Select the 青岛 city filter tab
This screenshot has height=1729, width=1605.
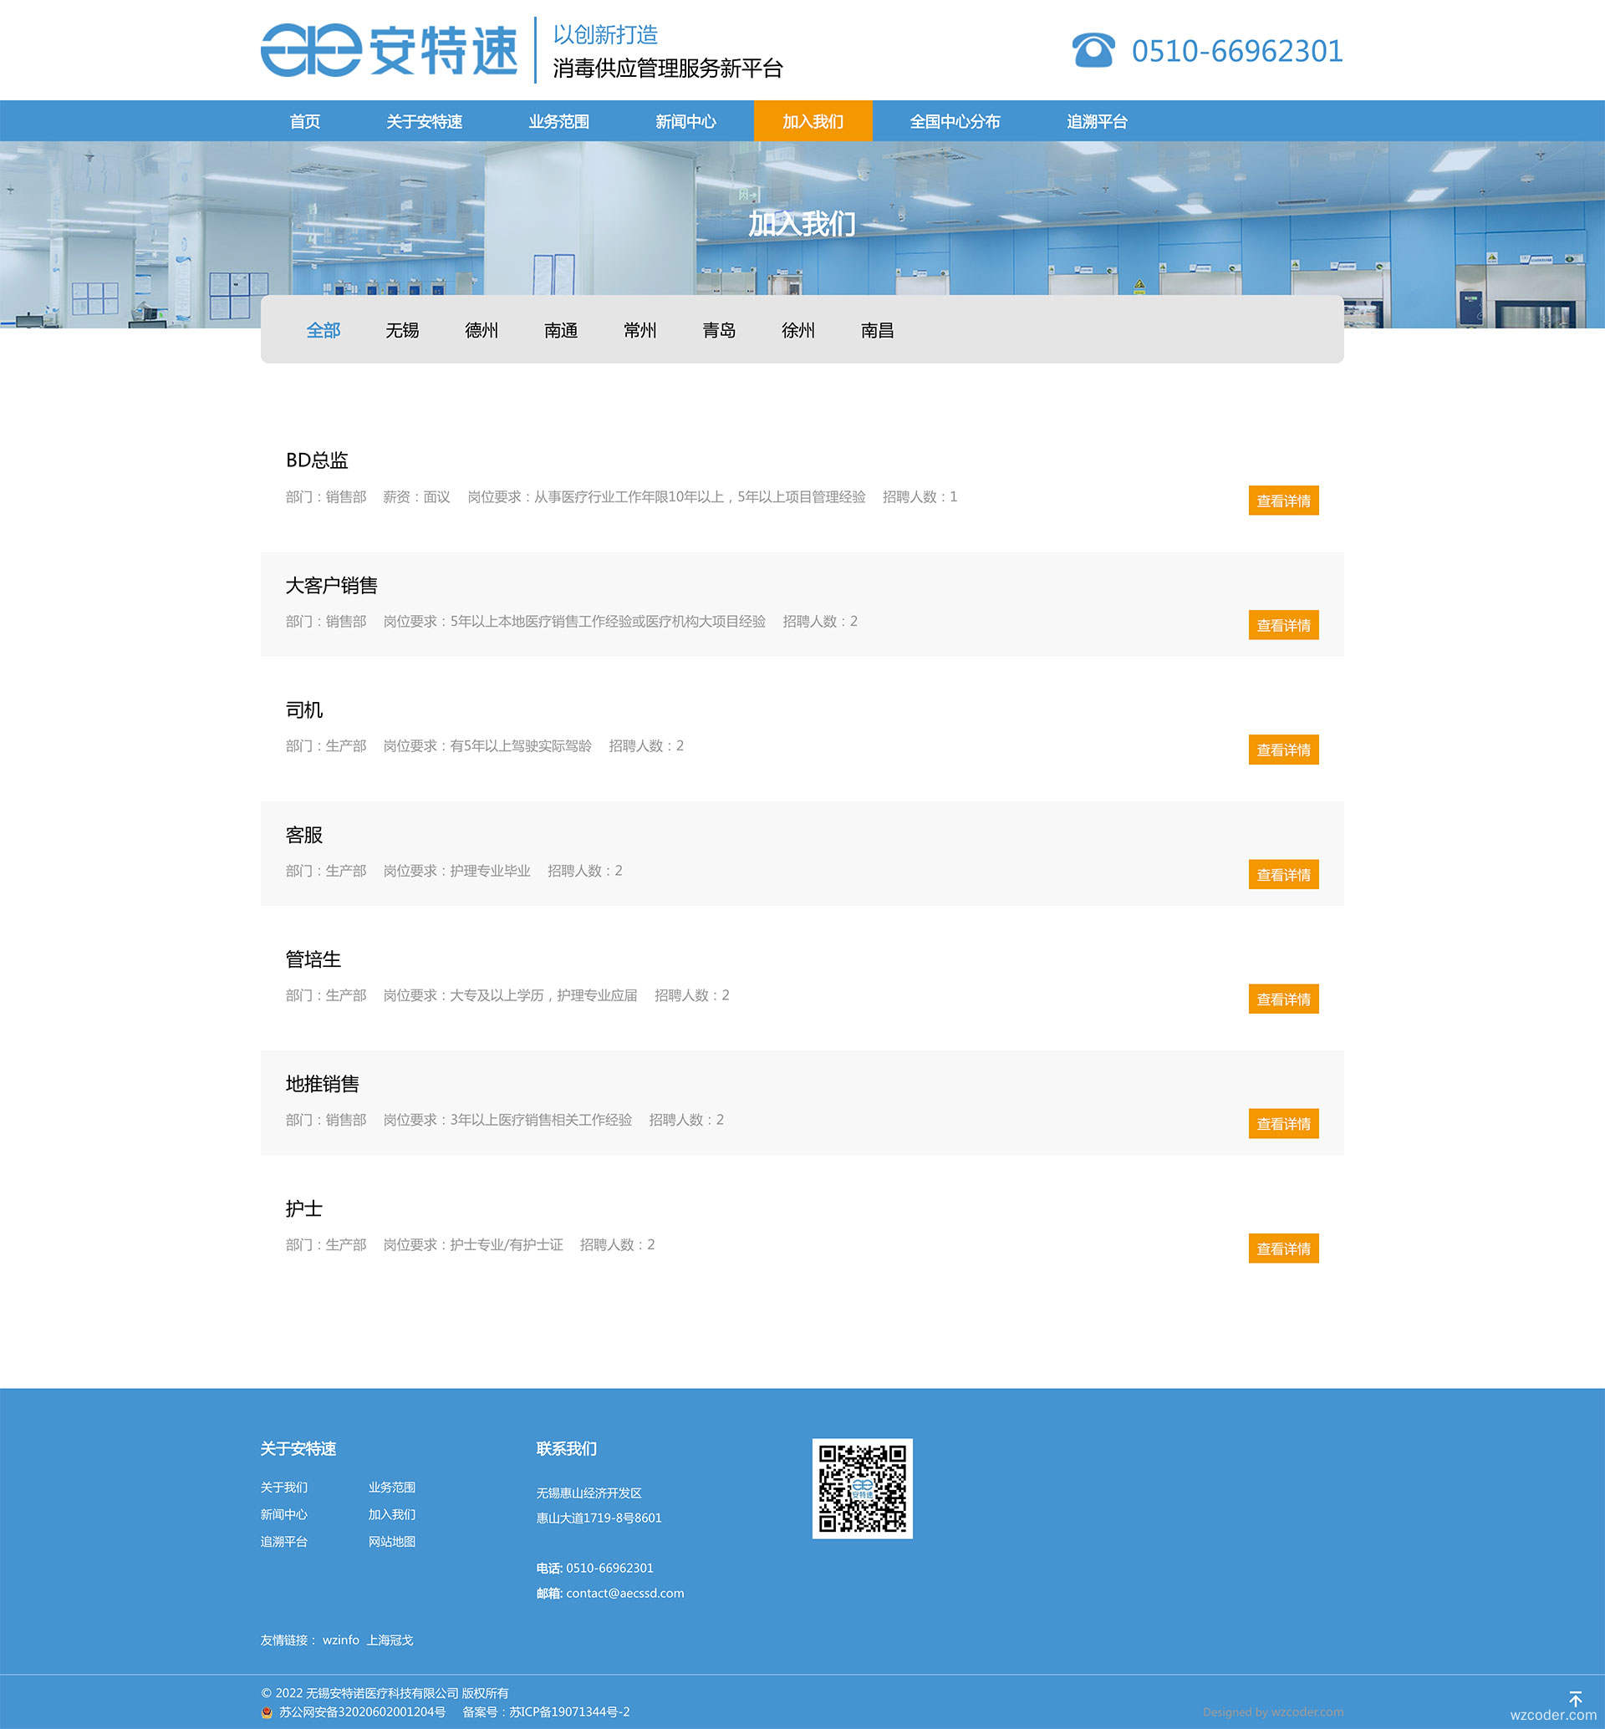(718, 330)
